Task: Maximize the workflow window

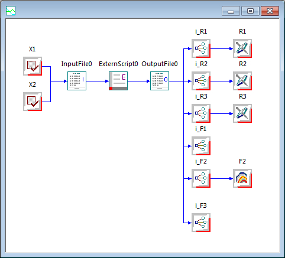Action: [250, 11]
